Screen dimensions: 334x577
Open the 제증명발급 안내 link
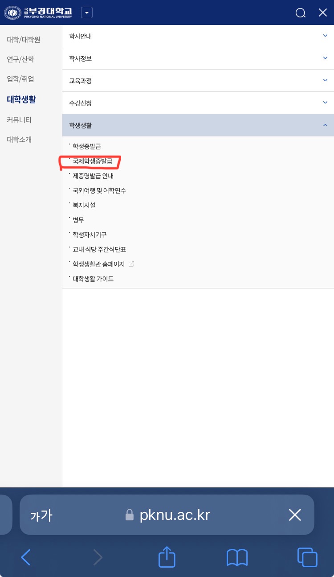93,176
